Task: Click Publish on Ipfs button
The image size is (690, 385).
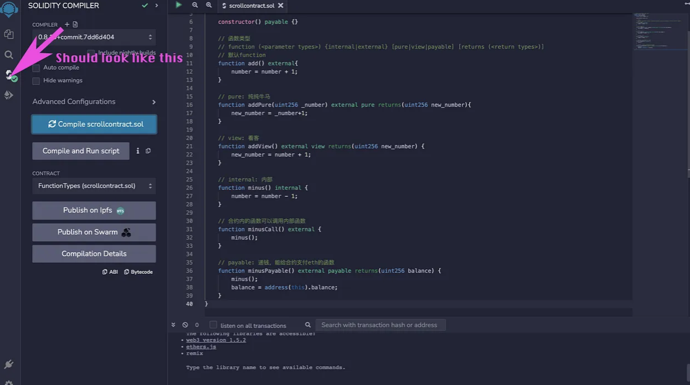Action: coord(94,210)
